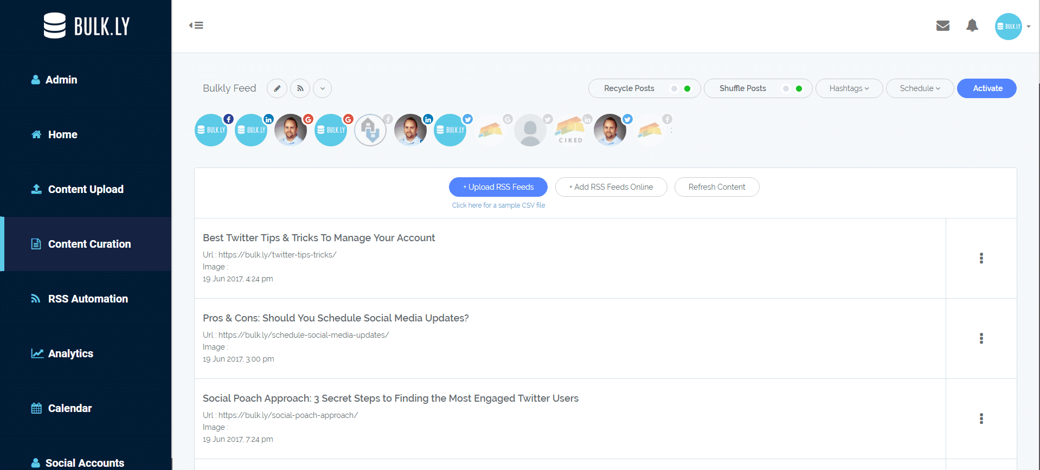Open options menu for Twitter Tips post
This screenshot has width=1040, height=470.
(981, 258)
